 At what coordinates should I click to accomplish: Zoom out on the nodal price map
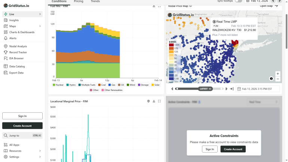tap(278, 79)
